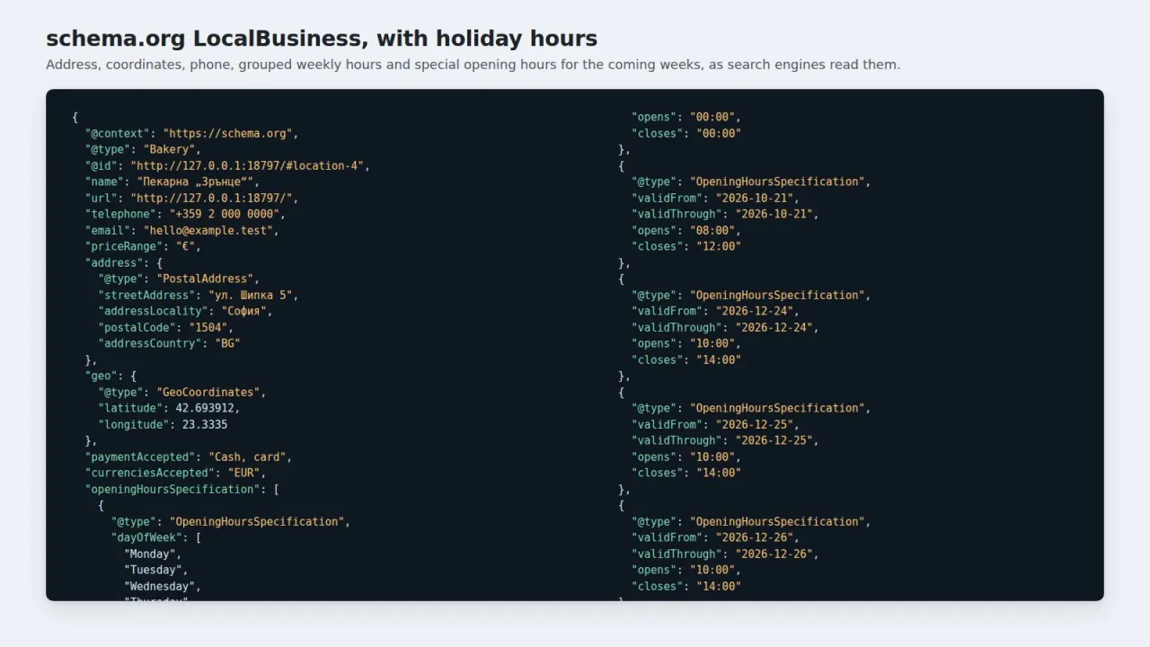Click the "openingHoursSpecification": [ line
1150x647 pixels.
pos(182,489)
